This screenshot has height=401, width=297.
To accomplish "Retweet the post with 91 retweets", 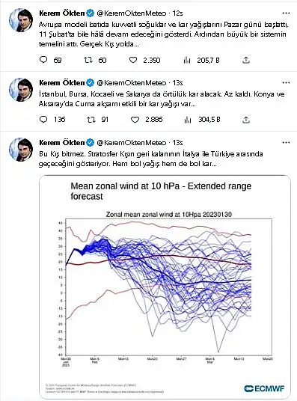I will pyautogui.click(x=91, y=120).
